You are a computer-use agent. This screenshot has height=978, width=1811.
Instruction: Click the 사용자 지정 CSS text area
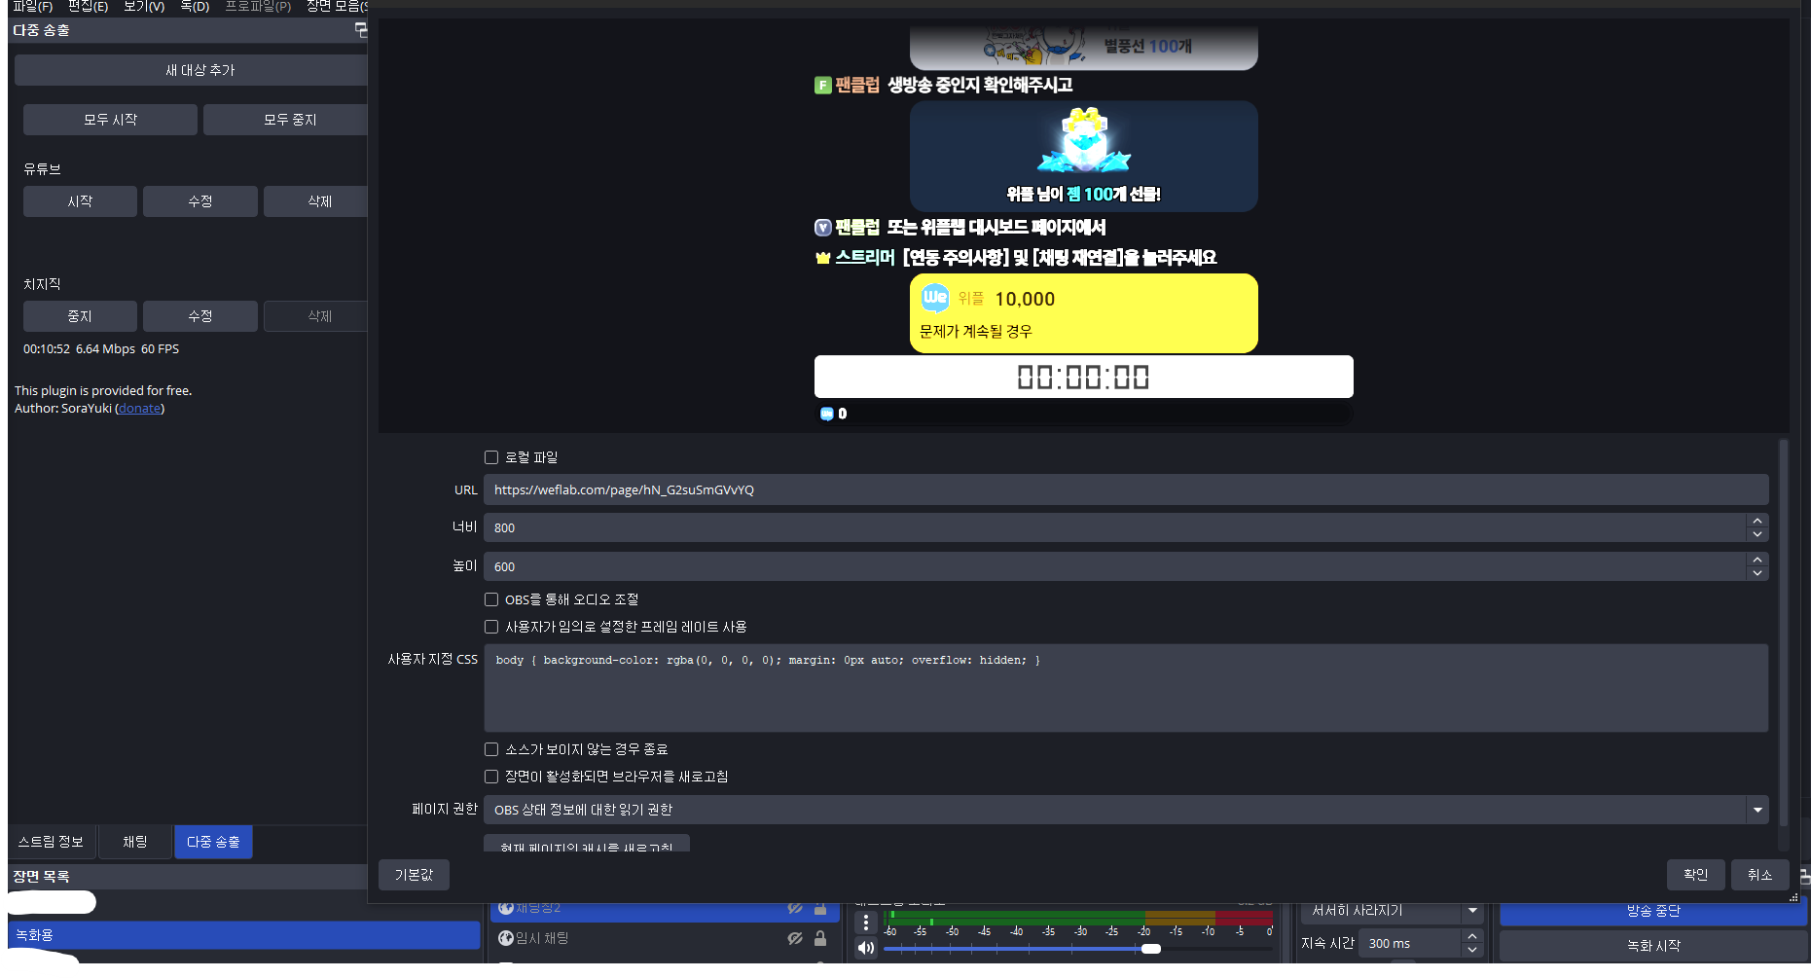click(1126, 688)
